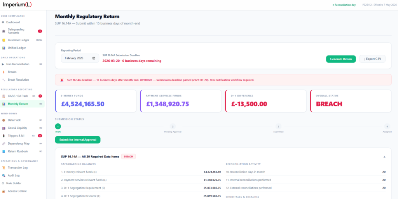Click the Reconciliation day status indicator
Viewport: 398px width, 199px height.
coord(344,5)
